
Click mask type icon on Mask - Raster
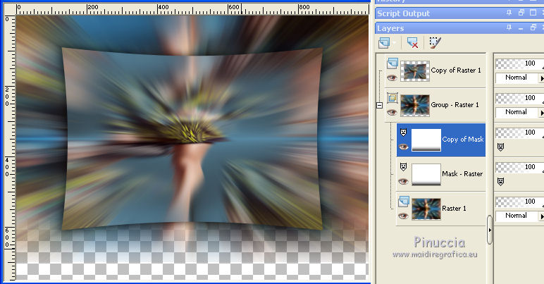[403, 167]
